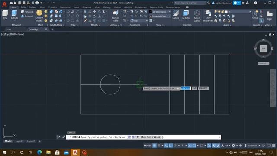Click the MODEL button in status bar
The height and width of the screenshot is (156, 277).
click(148, 146)
